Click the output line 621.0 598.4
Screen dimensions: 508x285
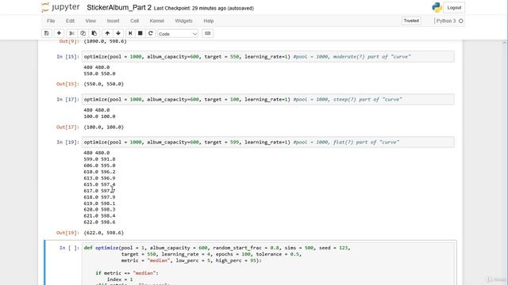click(x=99, y=216)
